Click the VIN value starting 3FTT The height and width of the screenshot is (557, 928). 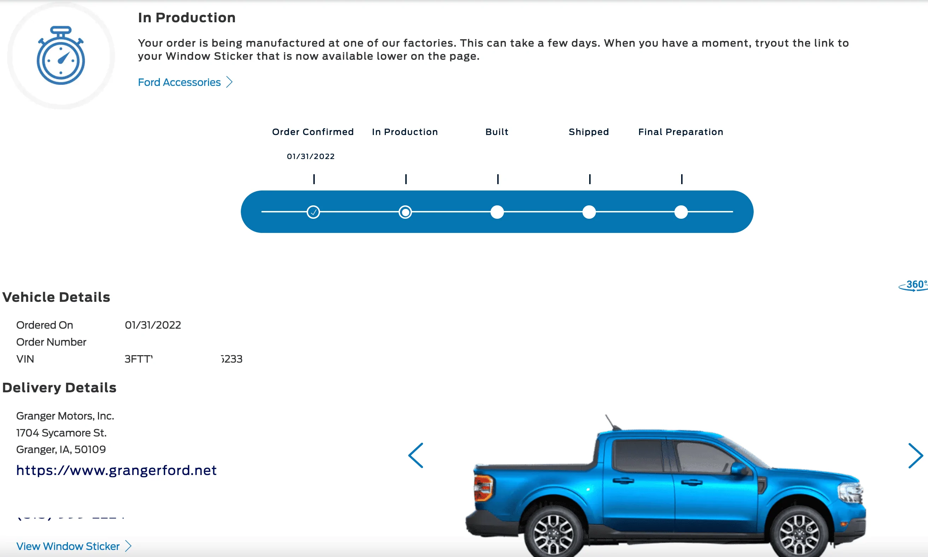pos(183,359)
